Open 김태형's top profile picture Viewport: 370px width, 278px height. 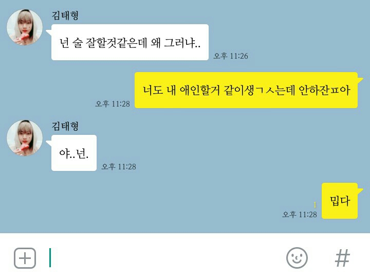coord(25,27)
